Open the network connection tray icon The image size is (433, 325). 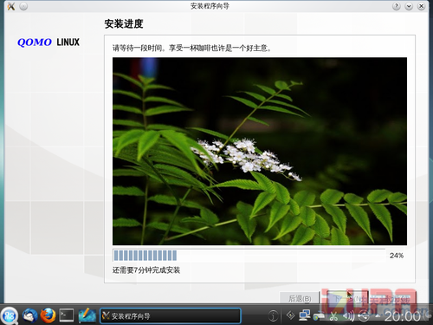(x=304, y=315)
